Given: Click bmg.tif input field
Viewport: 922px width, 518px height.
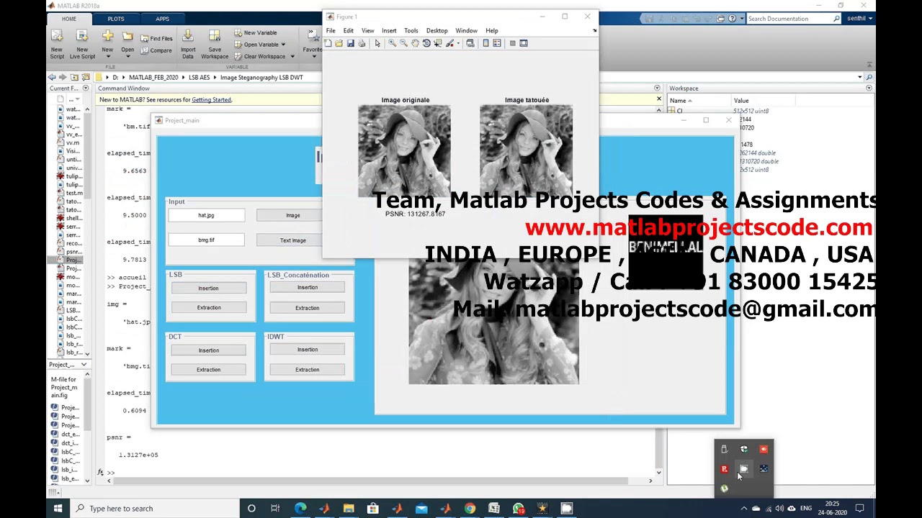Looking at the screenshot, I should click(206, 240).
